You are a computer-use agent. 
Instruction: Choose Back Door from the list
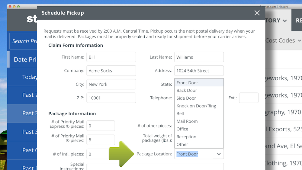pos(187,90)
